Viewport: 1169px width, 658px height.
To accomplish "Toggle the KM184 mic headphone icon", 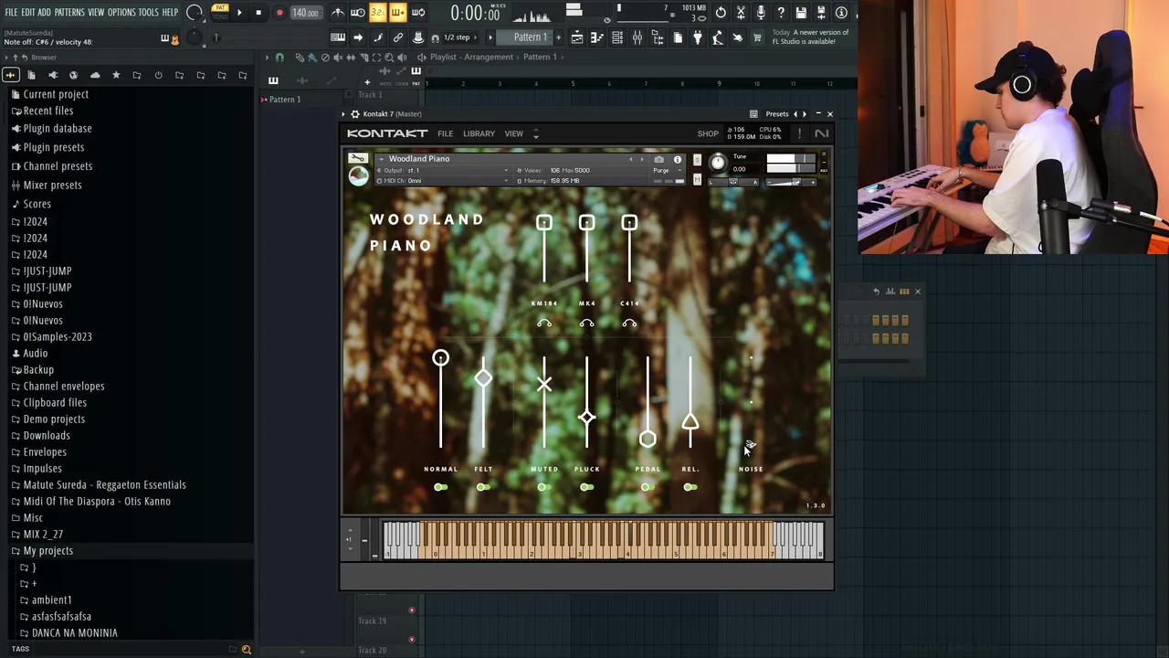I will [x=543, y=323].
